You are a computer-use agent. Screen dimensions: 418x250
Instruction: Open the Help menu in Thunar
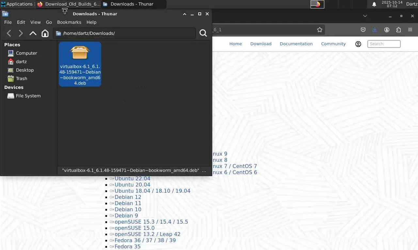click(91, 22)
